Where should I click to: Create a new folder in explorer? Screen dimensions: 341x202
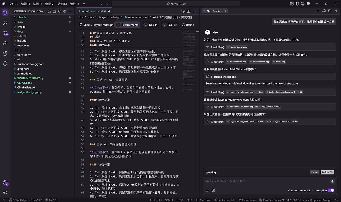pyautogui.click(x=55, y=11)
